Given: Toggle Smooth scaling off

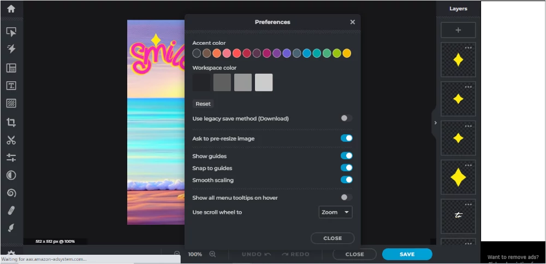Looking at the screenshot, I should coord(346,180).
